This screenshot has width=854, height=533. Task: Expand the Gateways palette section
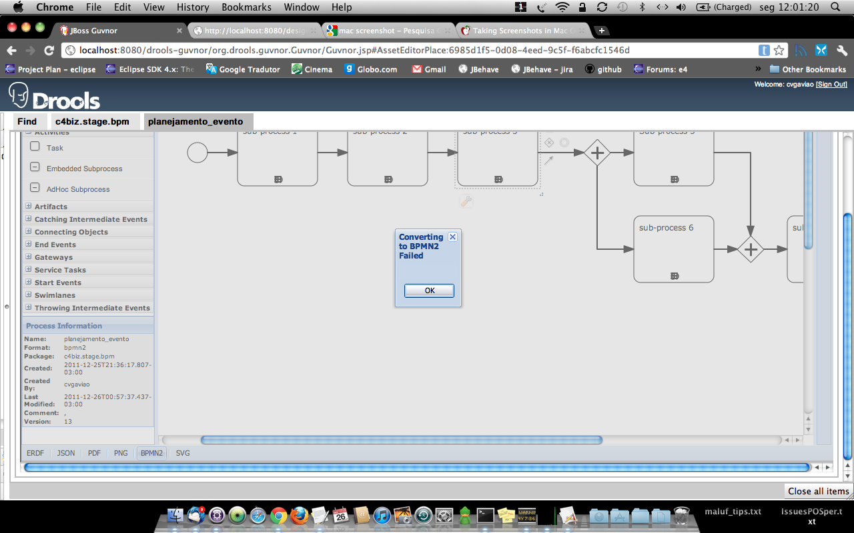(29, 257)
